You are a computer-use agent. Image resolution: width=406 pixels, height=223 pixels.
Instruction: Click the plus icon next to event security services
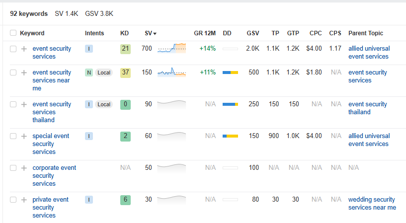tap(24, 49)
